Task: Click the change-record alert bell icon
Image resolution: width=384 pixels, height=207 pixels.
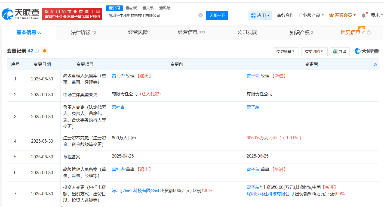Action: point(44,51)
